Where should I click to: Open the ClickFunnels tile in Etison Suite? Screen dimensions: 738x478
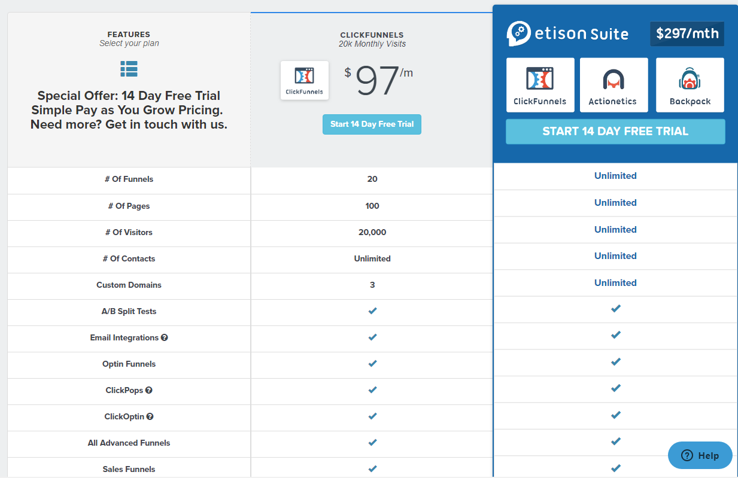pyautogui.click(x=540, y=85)
